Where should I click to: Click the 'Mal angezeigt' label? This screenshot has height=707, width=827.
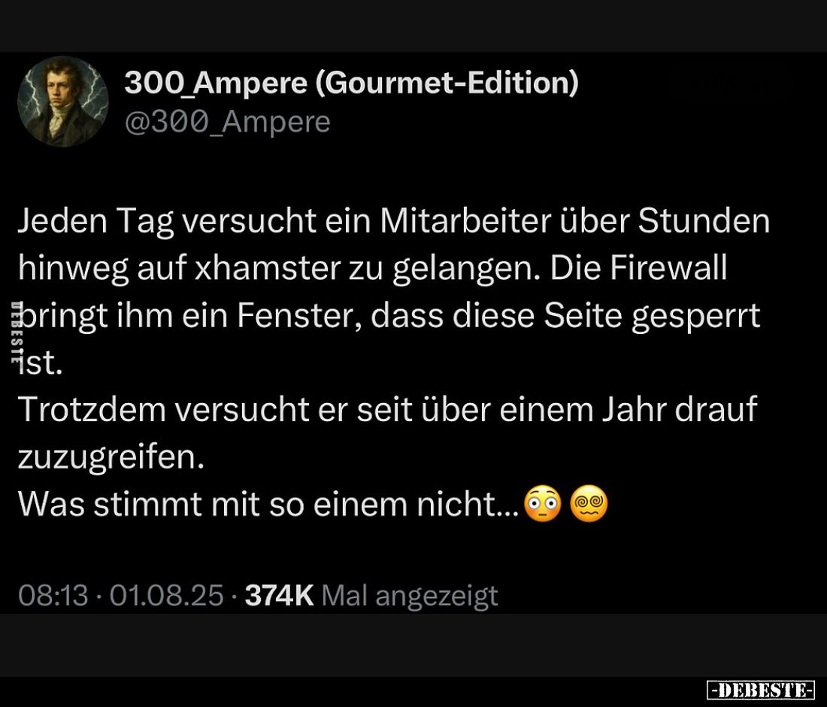tap(409, 596)
